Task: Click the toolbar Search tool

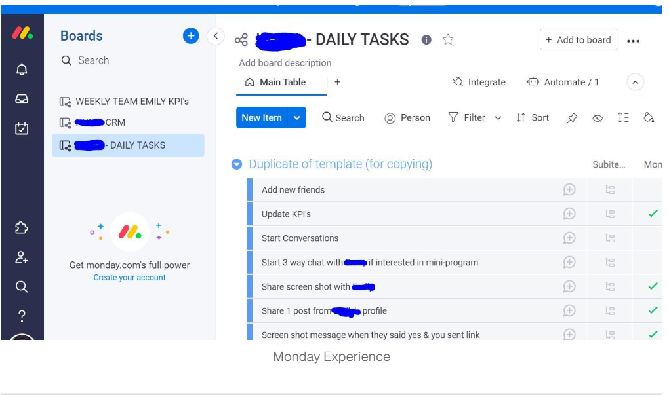Action: [343, 118]
